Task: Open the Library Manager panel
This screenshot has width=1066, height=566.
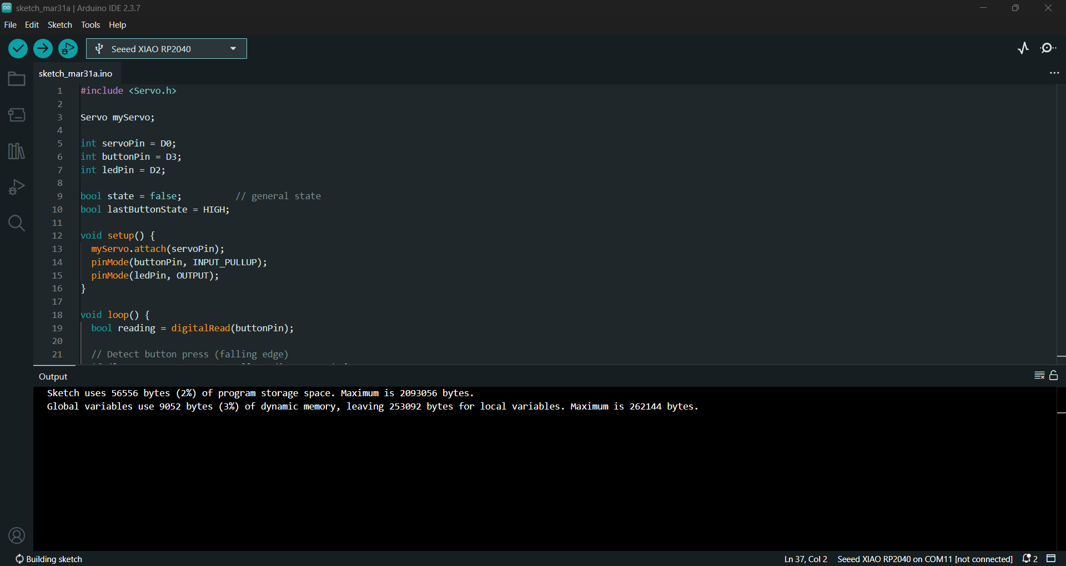Action: [x=17, y=151]
